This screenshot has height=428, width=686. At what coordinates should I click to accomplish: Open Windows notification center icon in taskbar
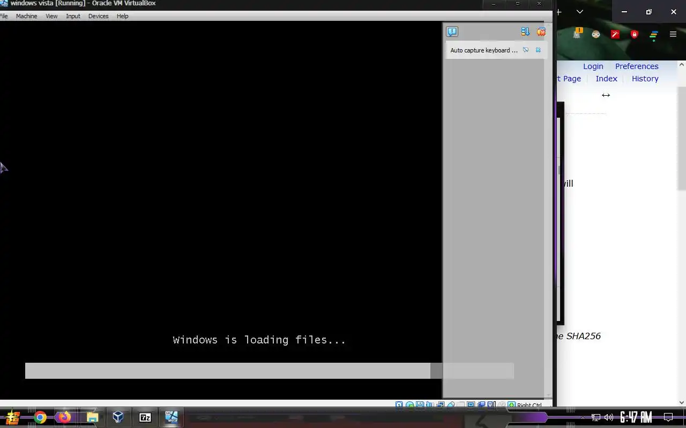tap(668, 417)
